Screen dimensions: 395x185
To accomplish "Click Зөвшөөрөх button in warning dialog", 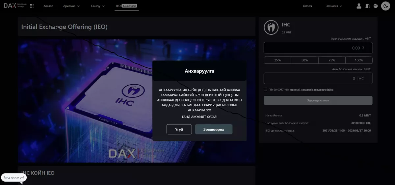I will point(214,129).
